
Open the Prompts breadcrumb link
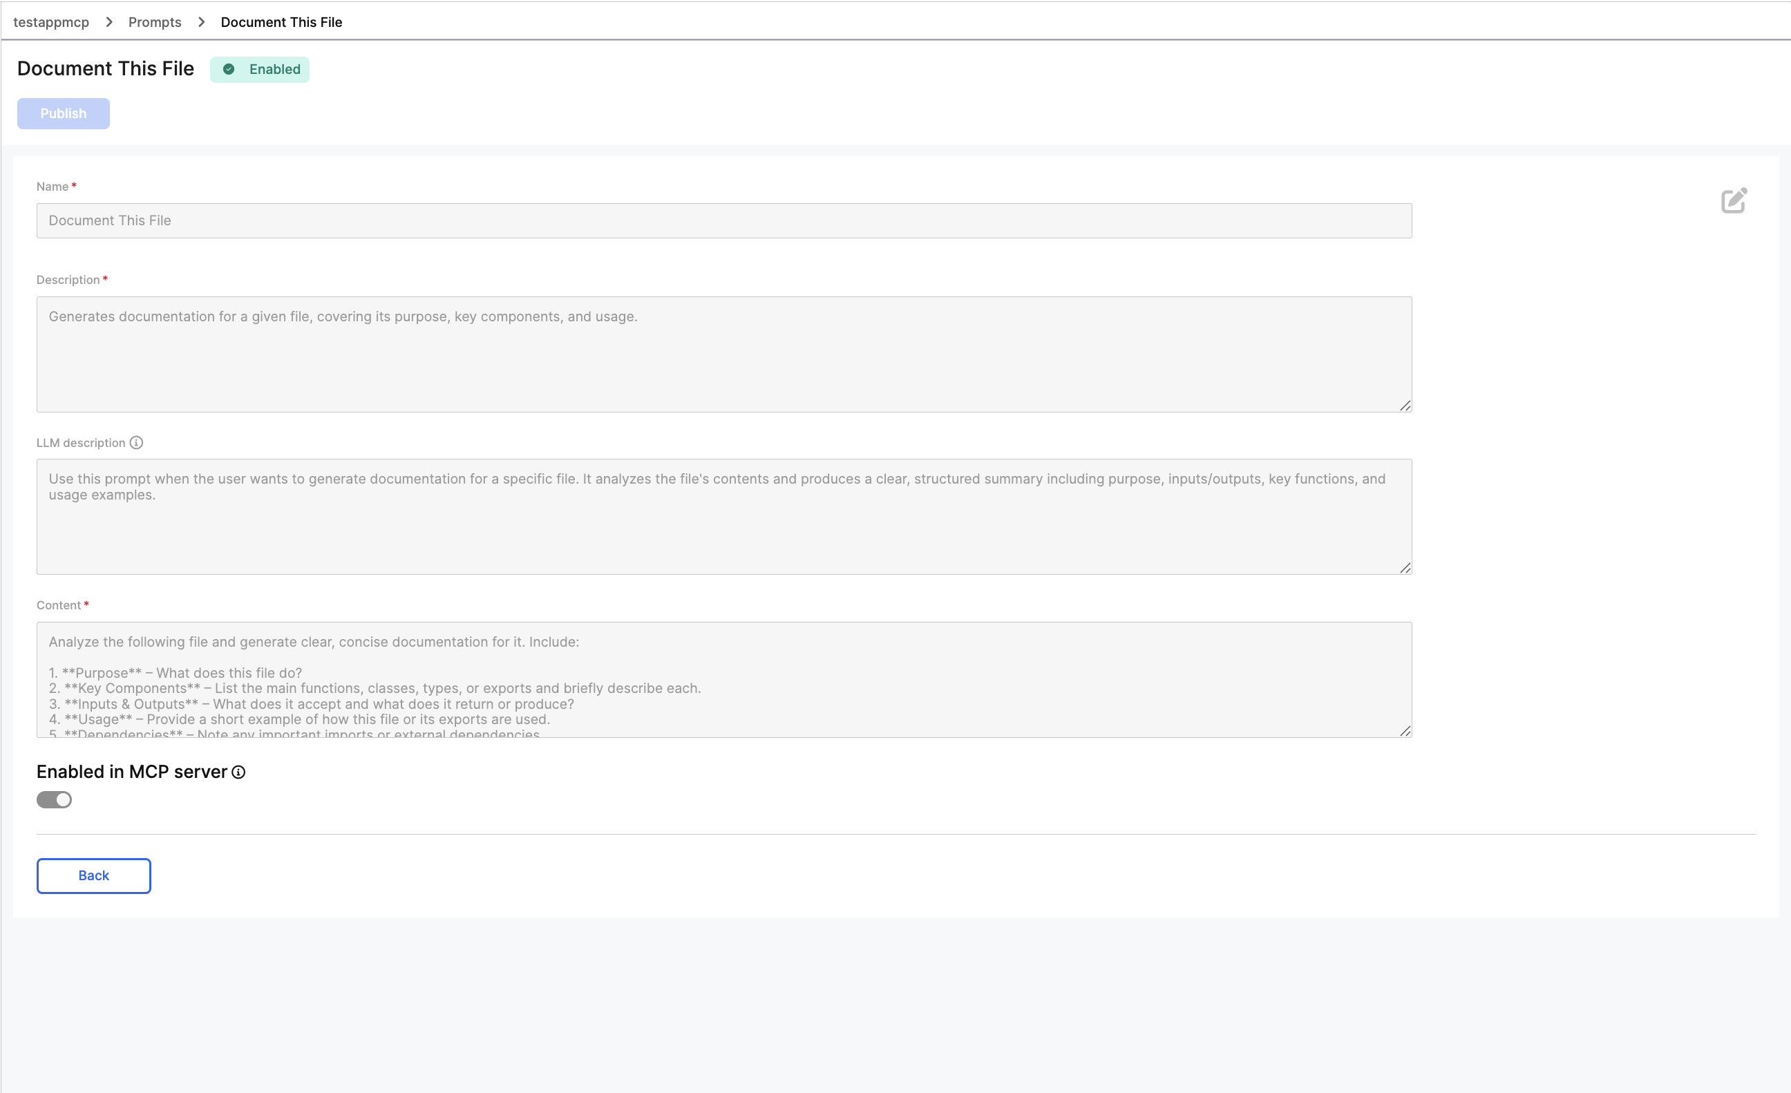(155, 22)
